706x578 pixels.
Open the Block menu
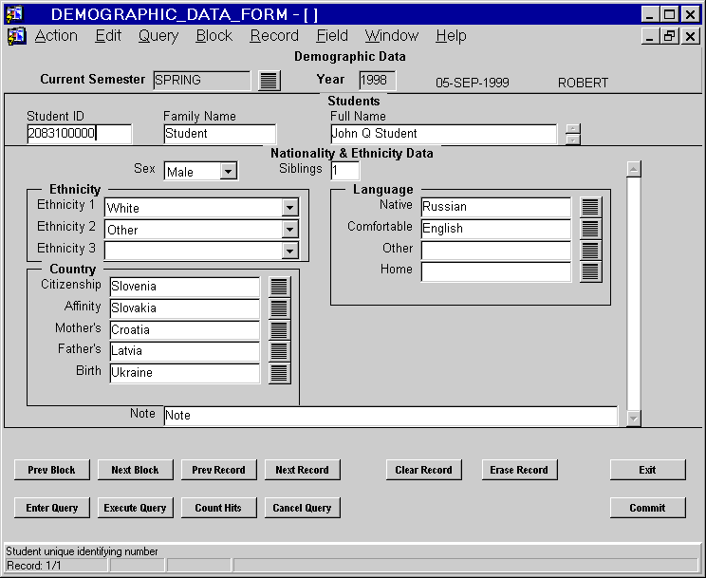214,35
